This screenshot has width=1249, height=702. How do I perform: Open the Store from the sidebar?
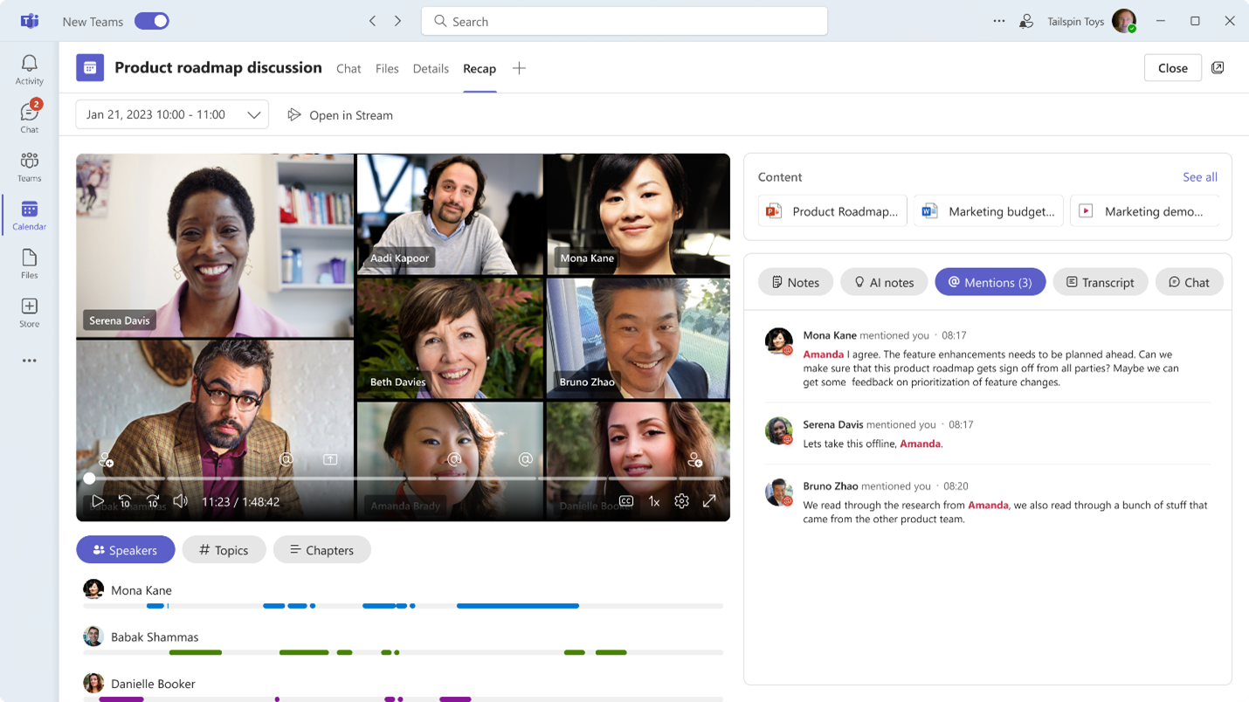coord(29,312)
